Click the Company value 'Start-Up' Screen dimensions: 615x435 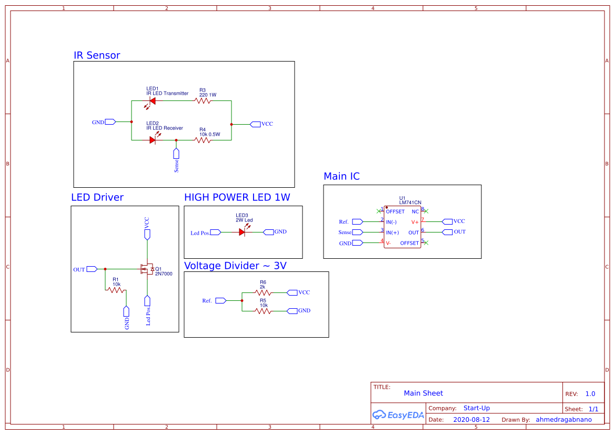click(477, 408)
